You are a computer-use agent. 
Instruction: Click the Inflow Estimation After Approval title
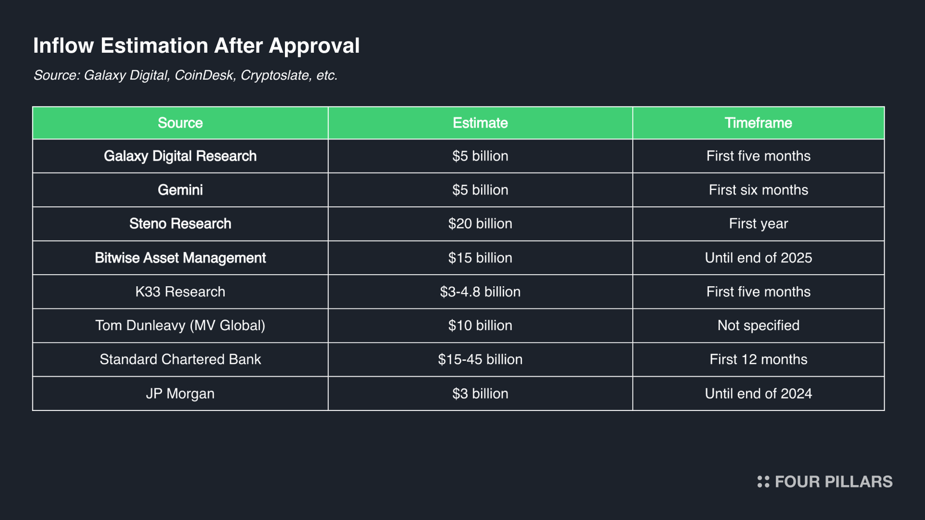(196, 46)
